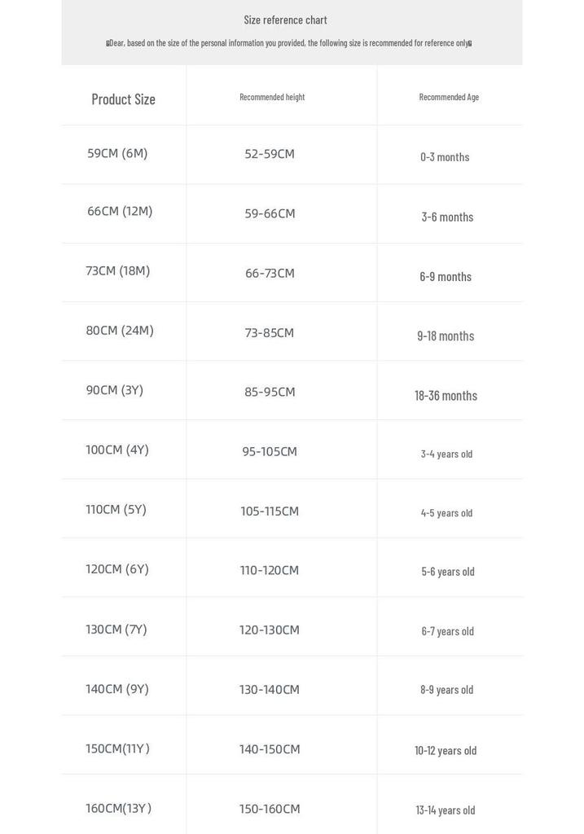Click the recommendation note under the title
Viewport: 584px width, 834px height.
click(x=289, y=43)
